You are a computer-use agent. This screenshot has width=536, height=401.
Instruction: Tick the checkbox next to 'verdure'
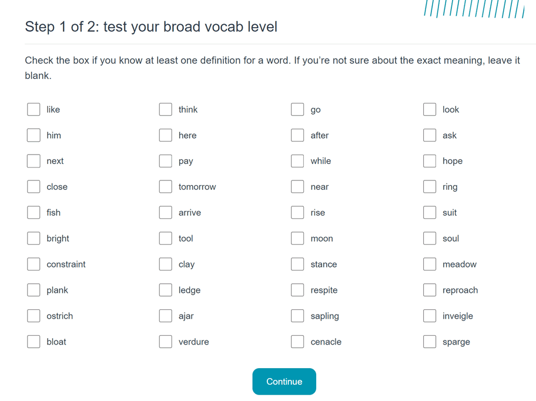[166, 341]
